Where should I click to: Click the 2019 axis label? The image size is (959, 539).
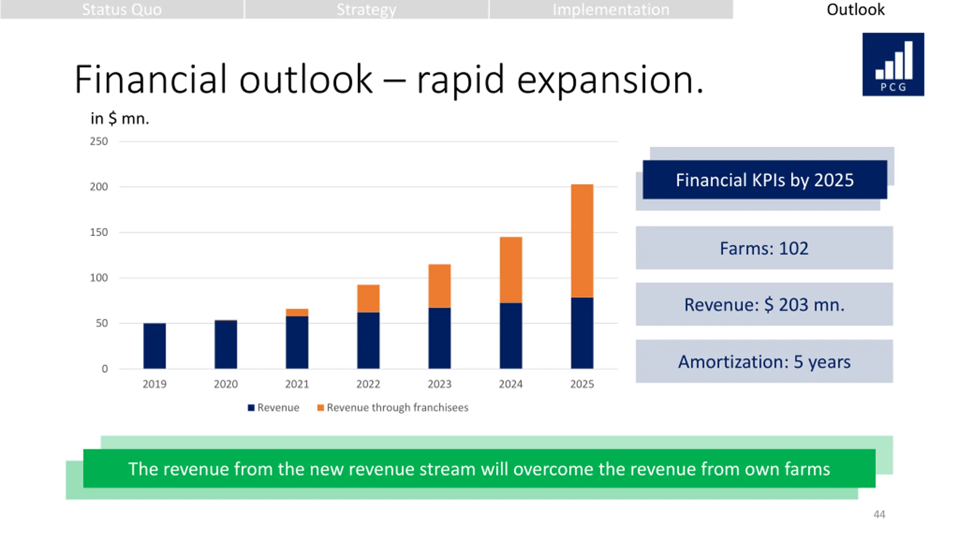coord(154,384)
